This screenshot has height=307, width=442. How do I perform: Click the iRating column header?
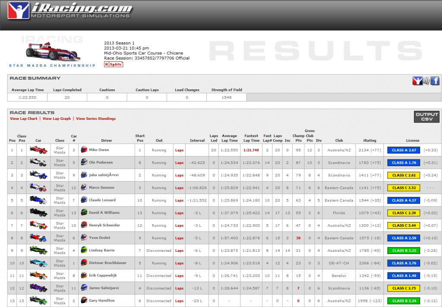pos(369,141)
